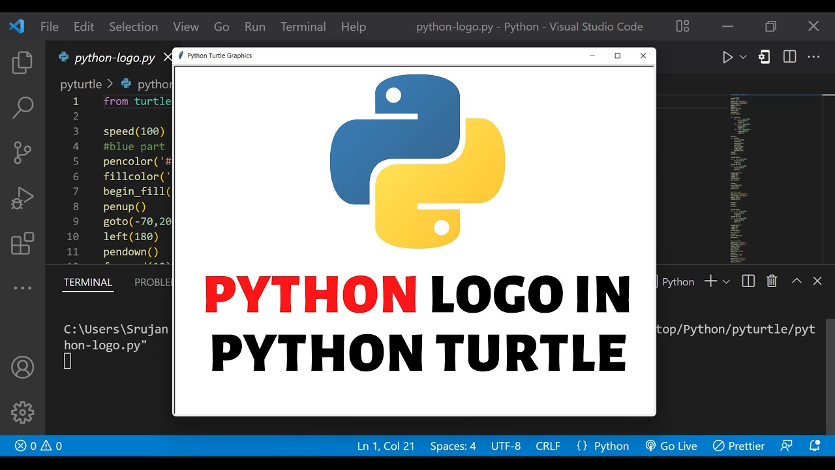Viewport: 835px width, 470px height.
Task: Minimize the Python Turtle Graphics window
Action: (x=592, y=55)
